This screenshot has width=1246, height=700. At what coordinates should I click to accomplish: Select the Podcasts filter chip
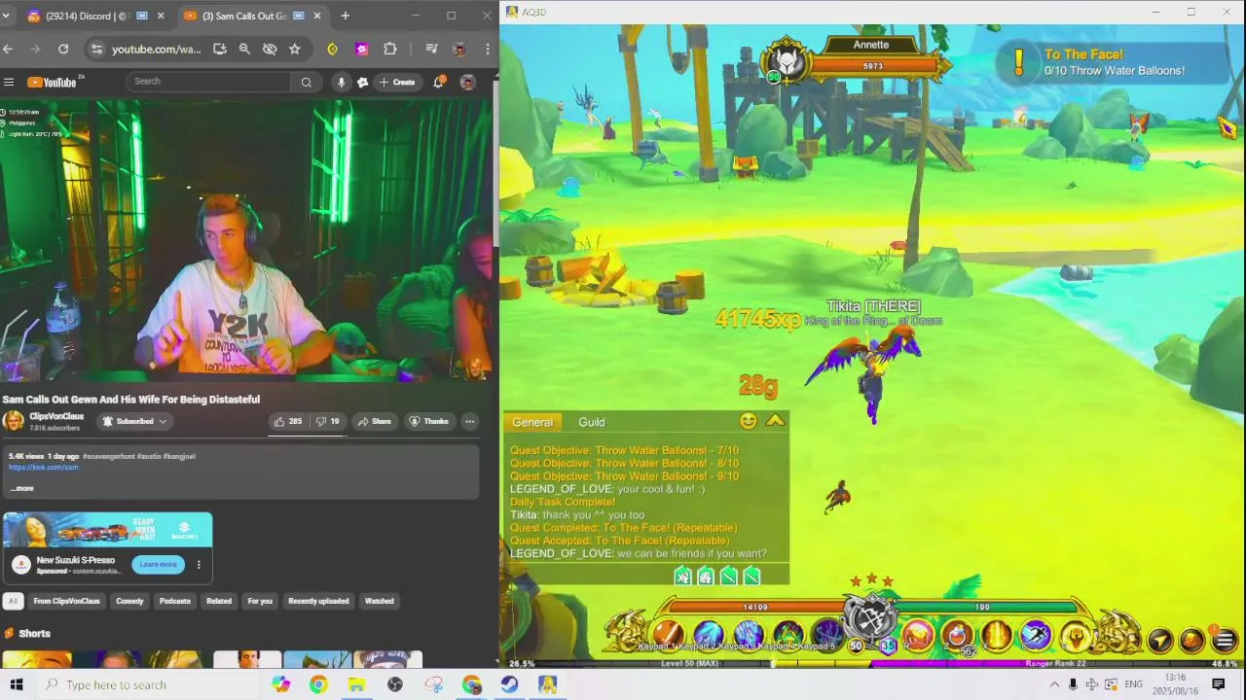[x=175, y=601]
